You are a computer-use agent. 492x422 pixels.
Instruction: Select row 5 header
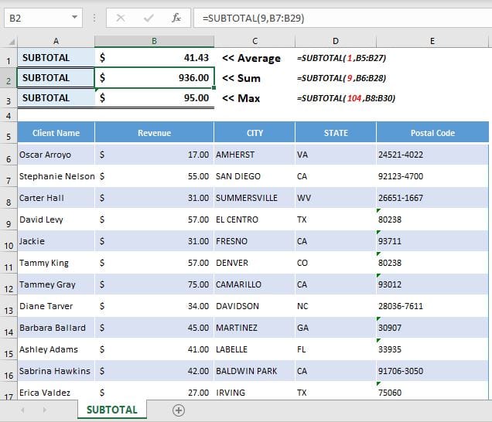point(9,133)
